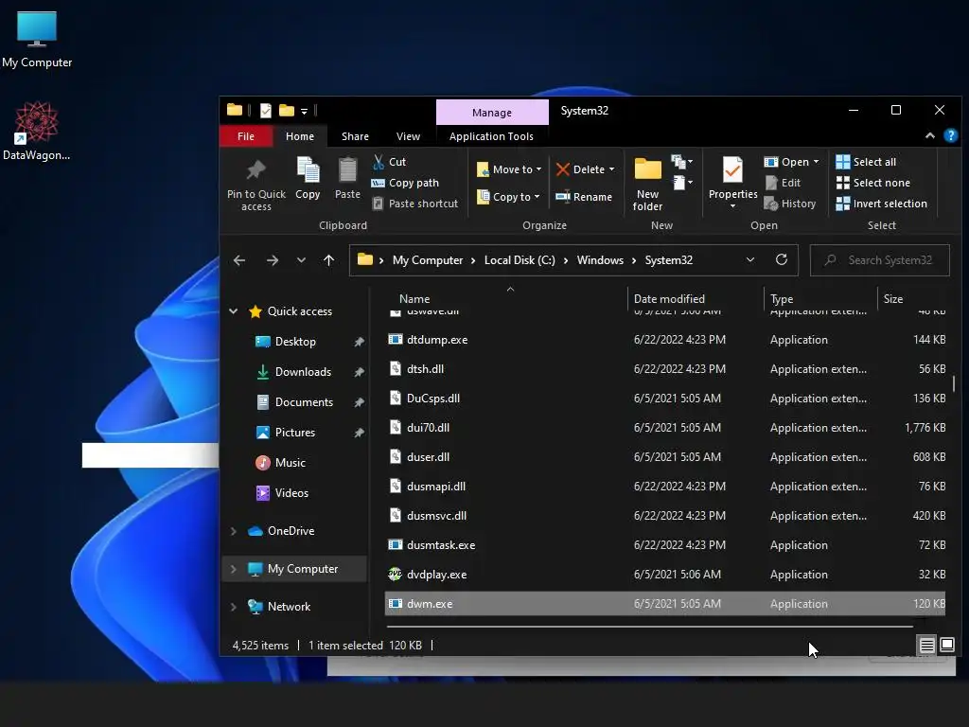
Task: Open the Application Tools tab
Action: coord(491,136)
